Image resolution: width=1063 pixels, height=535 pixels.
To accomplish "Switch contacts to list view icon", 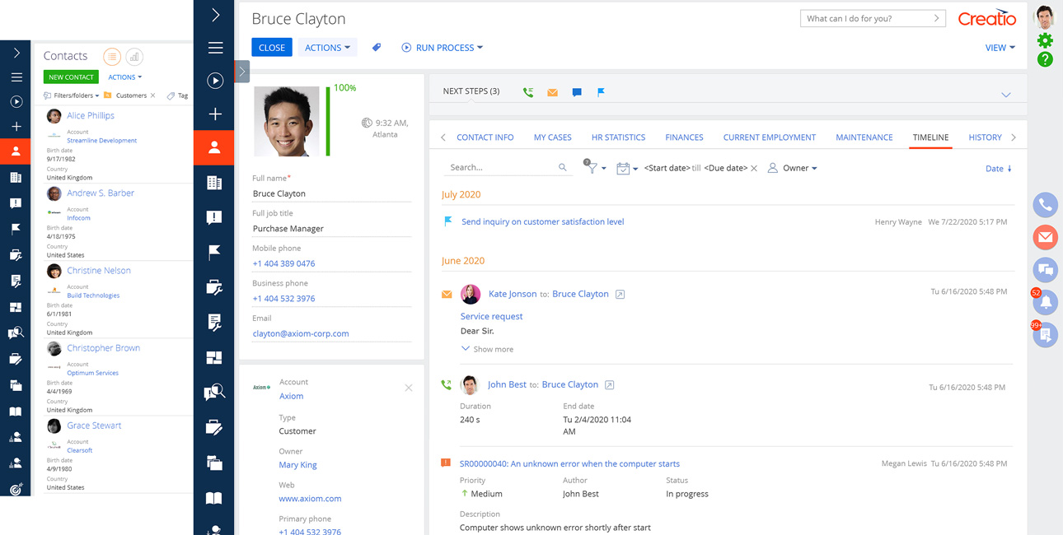I will click(112, 56).
